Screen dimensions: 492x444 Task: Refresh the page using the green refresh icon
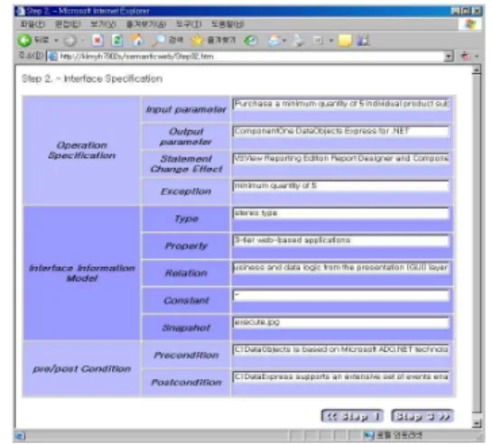coord(117,40)
